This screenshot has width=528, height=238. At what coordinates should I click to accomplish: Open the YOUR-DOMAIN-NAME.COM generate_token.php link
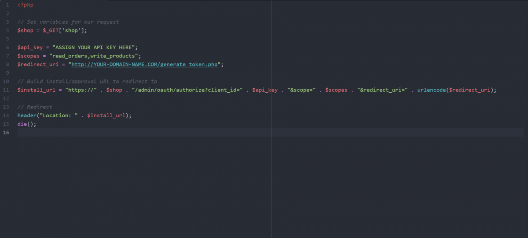144,65
